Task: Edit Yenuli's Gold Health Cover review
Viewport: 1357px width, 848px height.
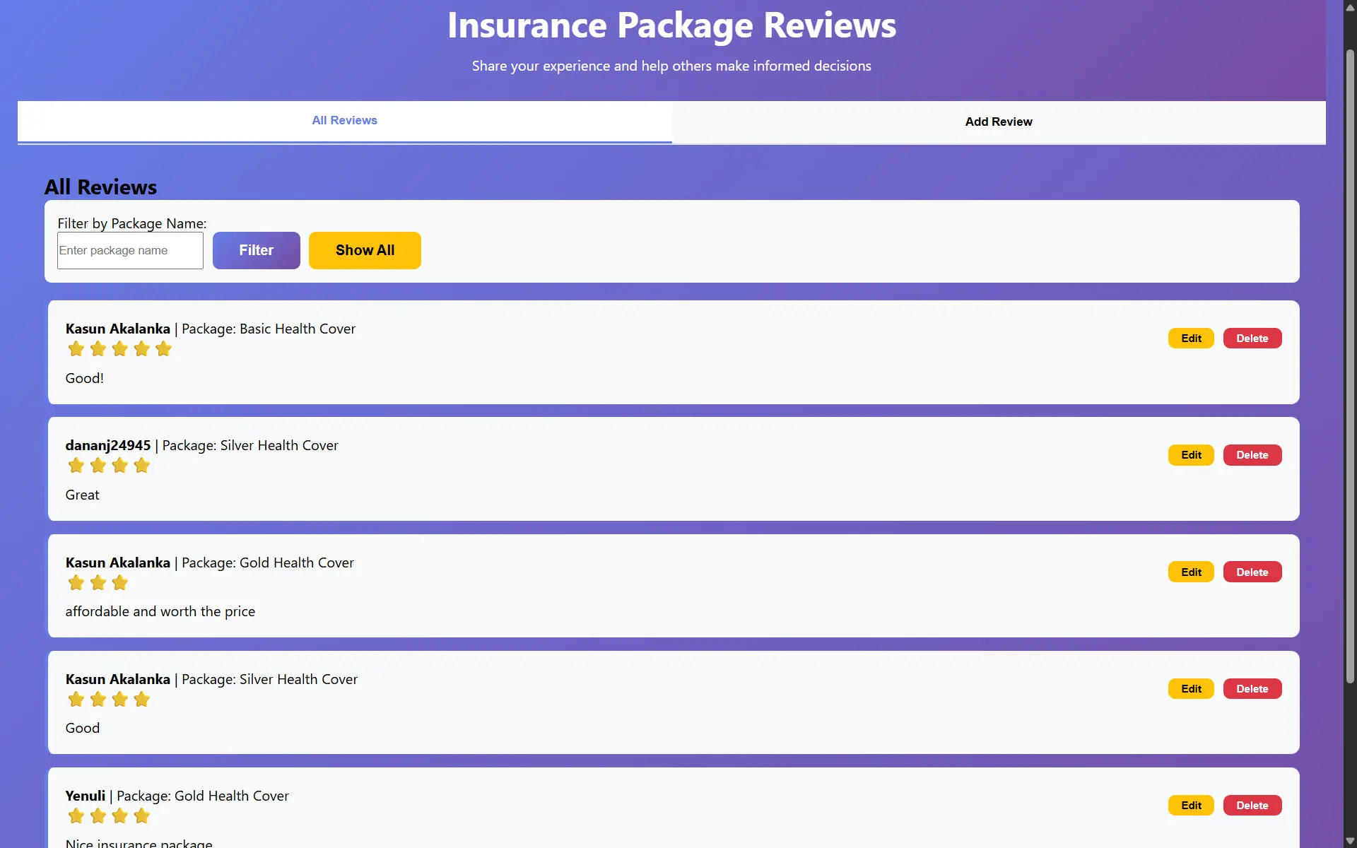Action: coord(1190,806)
